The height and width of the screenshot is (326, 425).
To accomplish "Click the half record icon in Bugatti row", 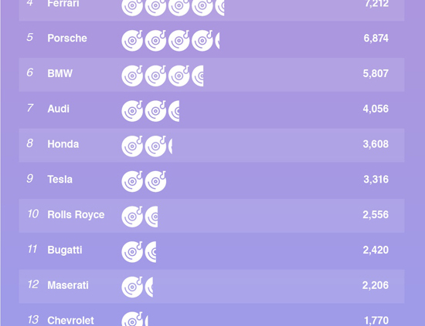I will click(x=151, y=252).
